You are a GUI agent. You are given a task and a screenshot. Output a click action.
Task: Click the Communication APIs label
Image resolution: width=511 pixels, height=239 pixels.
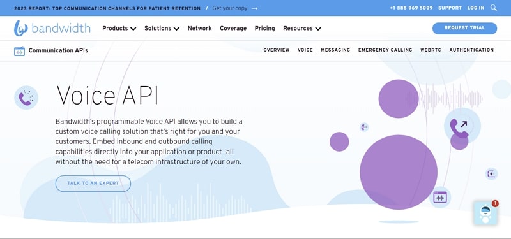[x=58, y=50]
